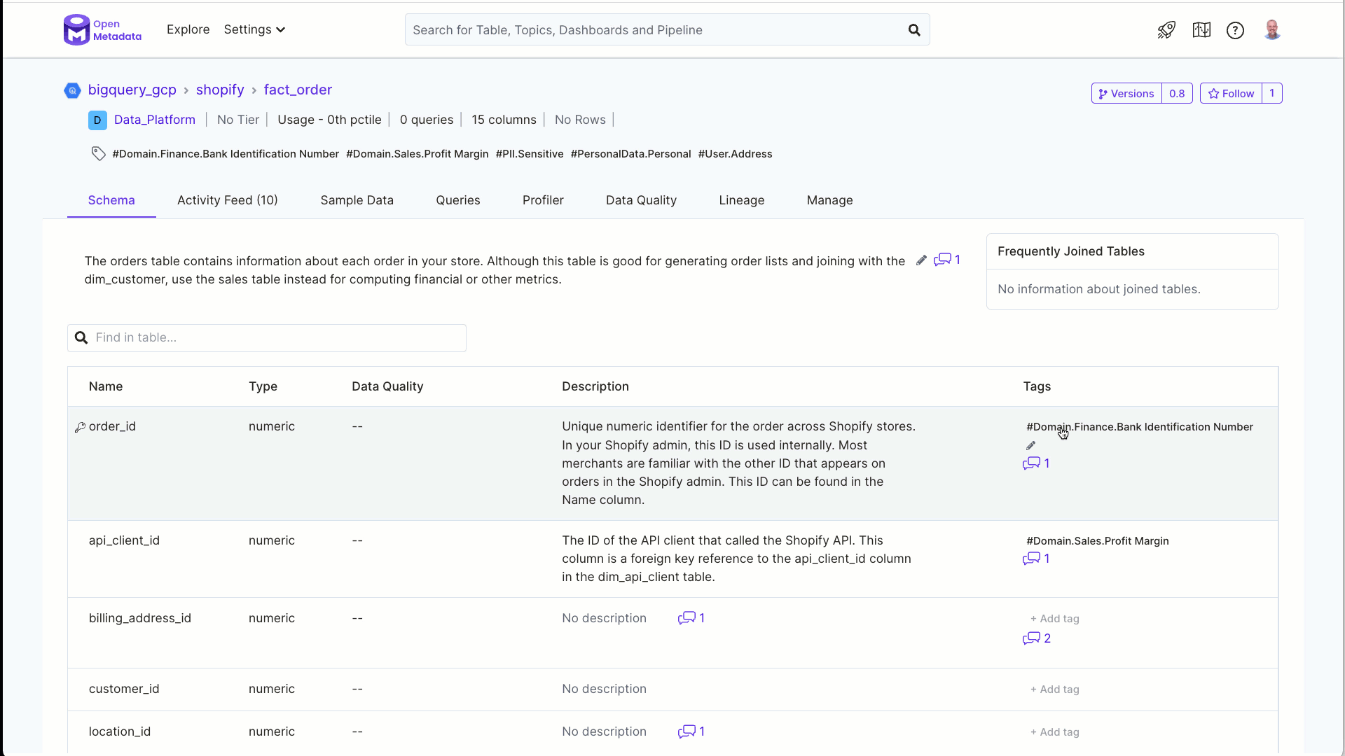
Task: Open the product tour map icon
Action: point(1201,30)
